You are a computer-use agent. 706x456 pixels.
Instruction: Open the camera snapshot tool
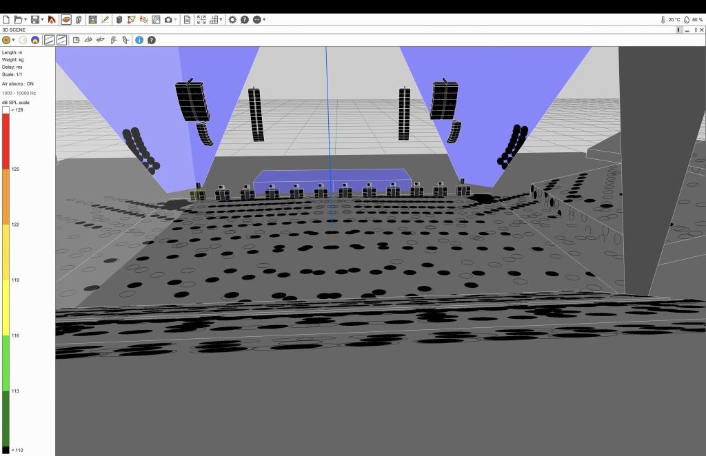(168, 20)
